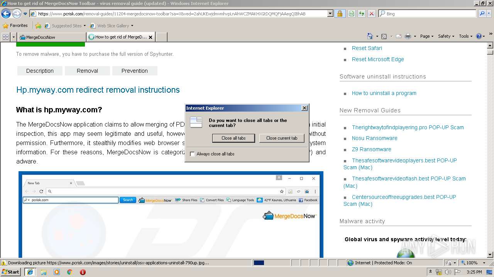Click Internet Explorer taskbar icon
Viewport: 494px width, 277px height.
pyautogui.click(x=30, y=272)
